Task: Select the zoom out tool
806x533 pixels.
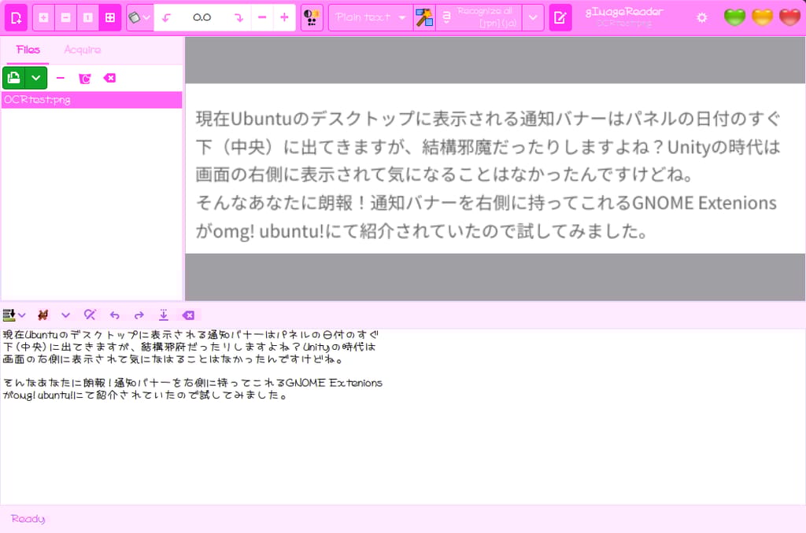Action: (x=65, y=17)
